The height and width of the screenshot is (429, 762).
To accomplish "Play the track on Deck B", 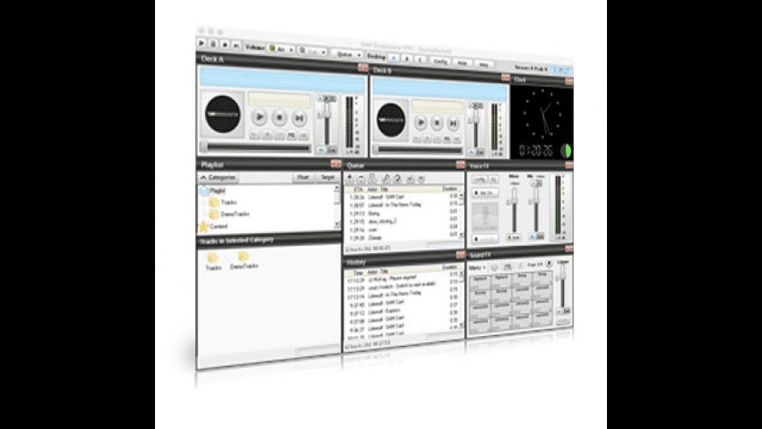I will click(x=421, y=123).
